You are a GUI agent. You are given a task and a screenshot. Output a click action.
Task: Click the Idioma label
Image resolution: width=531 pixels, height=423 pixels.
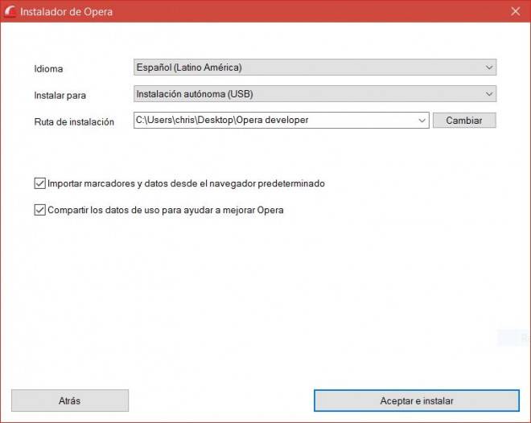tap(48, 68)
